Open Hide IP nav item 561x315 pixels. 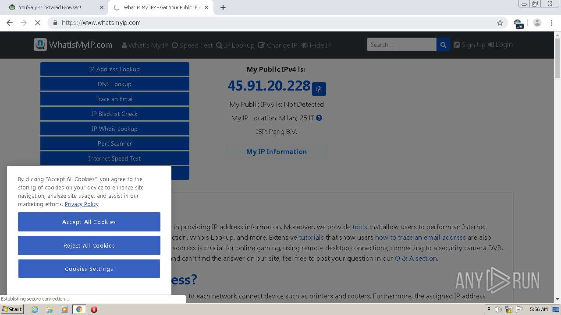pos(316,45)
